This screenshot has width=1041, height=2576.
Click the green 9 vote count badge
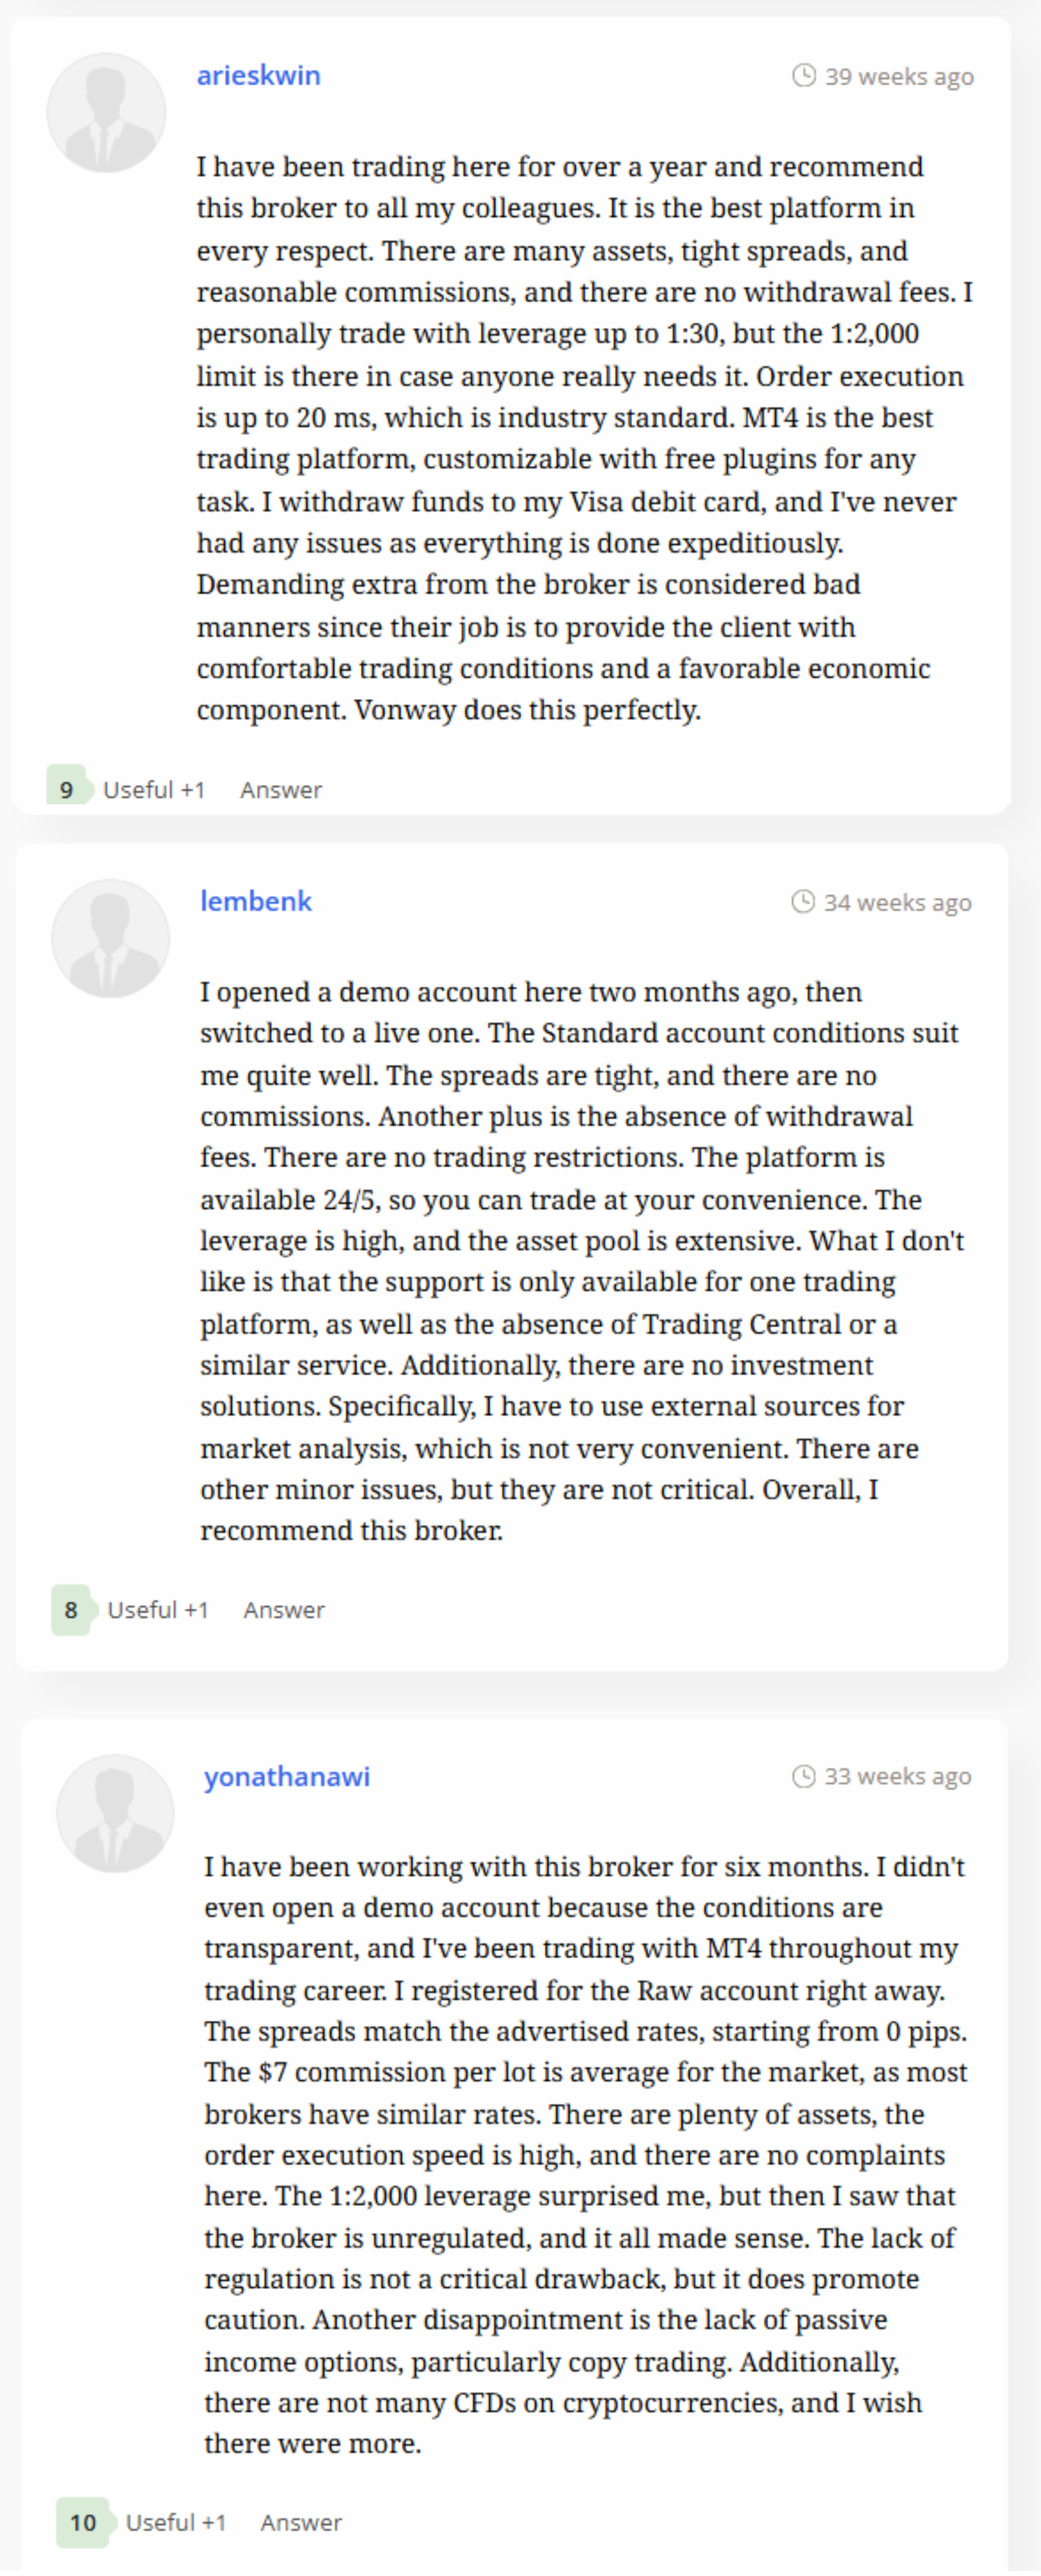tap(68, 789)
